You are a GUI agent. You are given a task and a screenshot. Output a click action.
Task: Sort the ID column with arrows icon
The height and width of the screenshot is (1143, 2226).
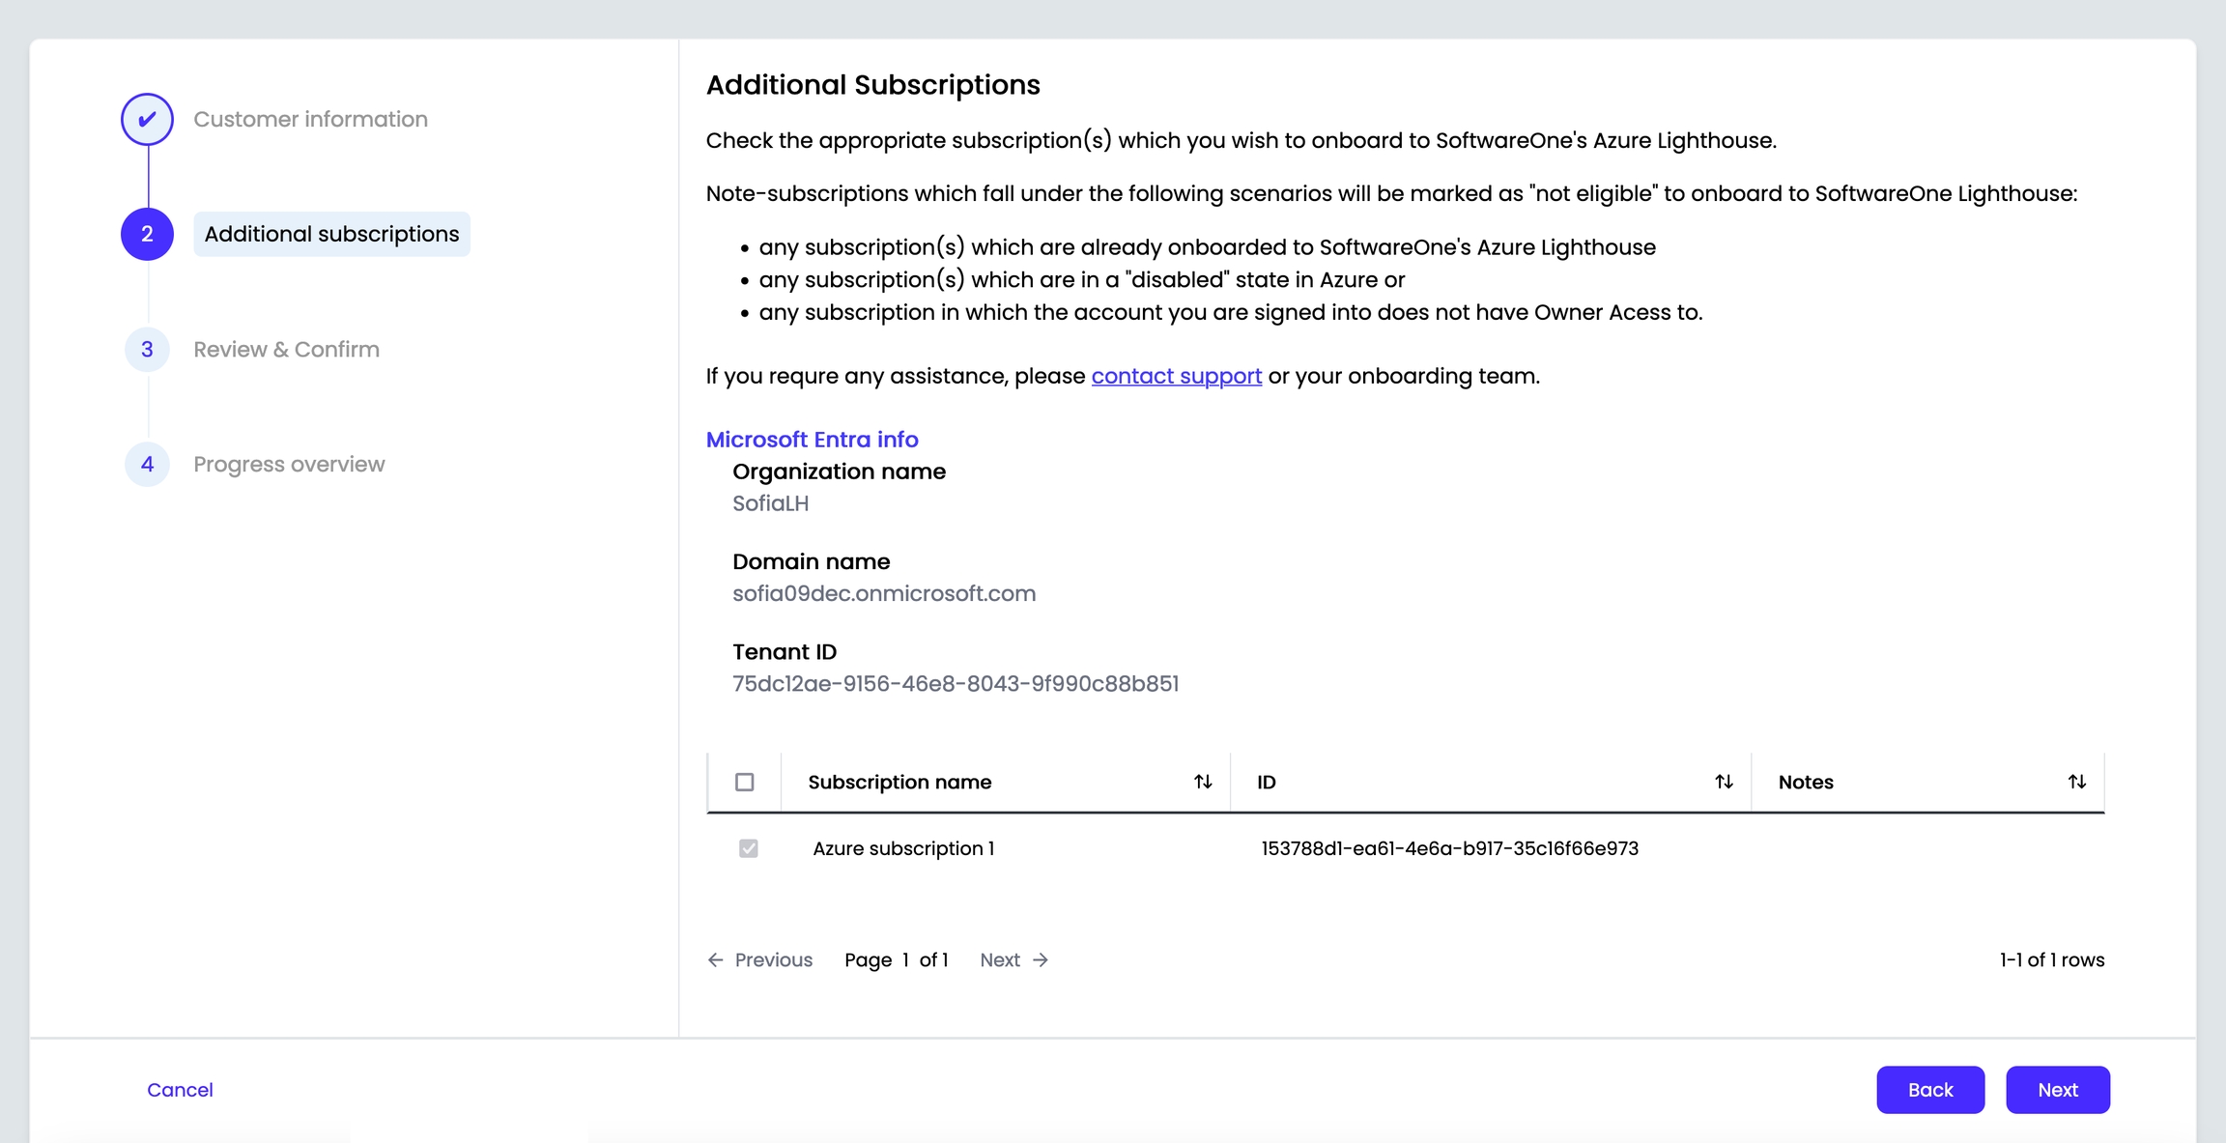coord(1724,782)
